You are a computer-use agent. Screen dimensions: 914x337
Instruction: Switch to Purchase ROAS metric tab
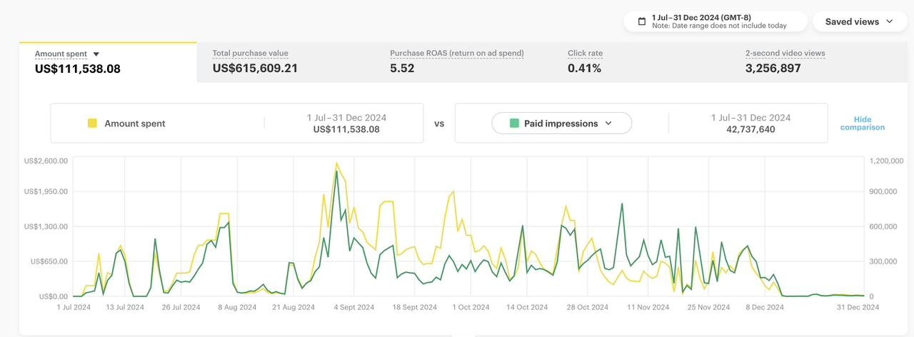tap(456, 62)
